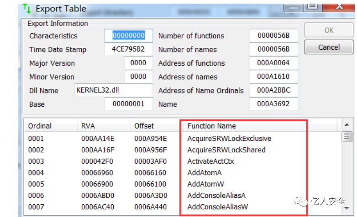Click the Time Date Stamp field 4CE795B2
The height and width of the screenshot is (217, 357).
coord(128,49)
